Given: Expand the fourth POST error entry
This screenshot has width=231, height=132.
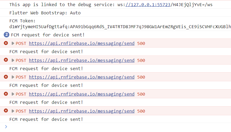Looking at the screenshot, I should 13,94.
